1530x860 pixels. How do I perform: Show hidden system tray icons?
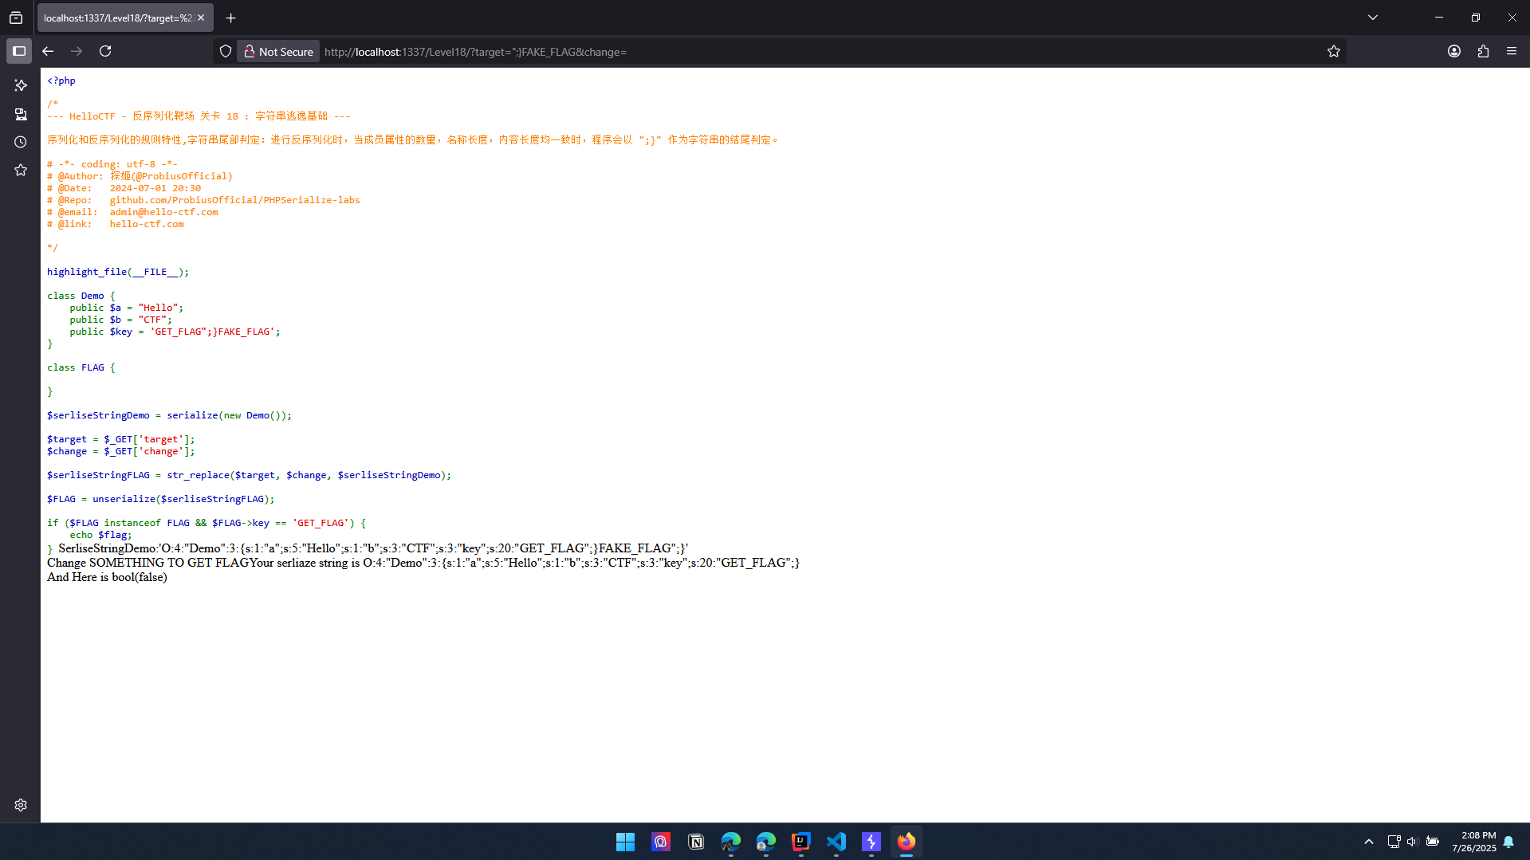(x=1369, y=842)
